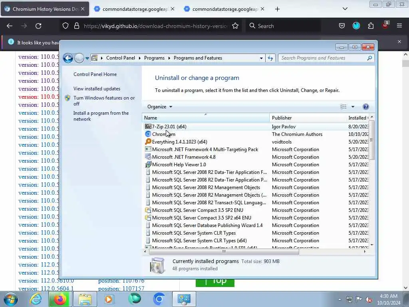Sort programs by Name column
The image size is (409, 307).
click(206, 118)
